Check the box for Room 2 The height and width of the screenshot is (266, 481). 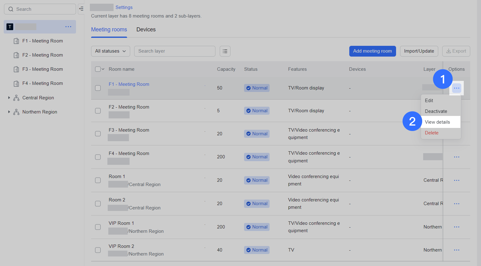(98, 204)
